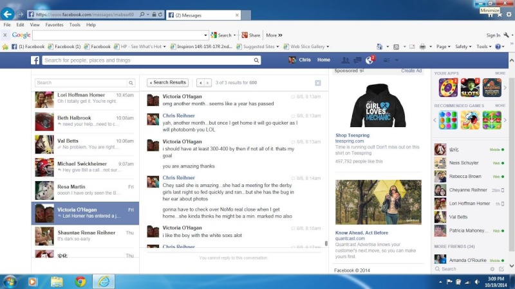Open the chat sidebar settings gear
This screenshot has width=515, height=289.
[492, 268]
